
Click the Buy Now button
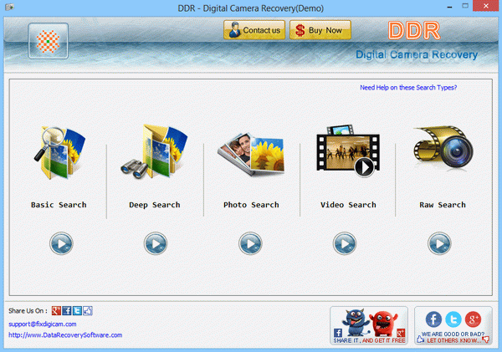pos(320,30)
